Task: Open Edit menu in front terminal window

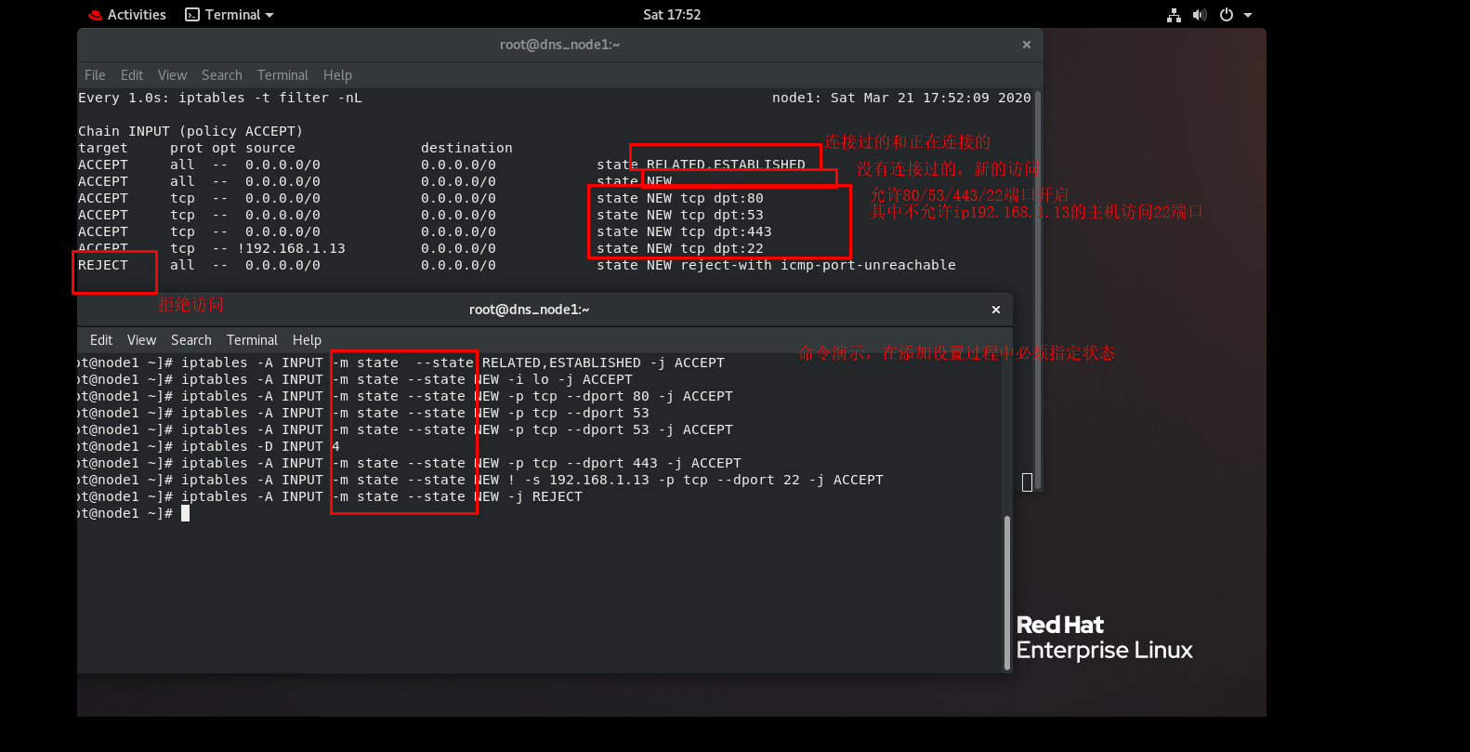Action: click(101, 340)
